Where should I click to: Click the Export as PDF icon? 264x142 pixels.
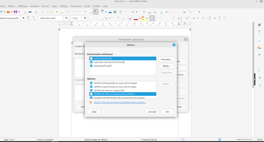[x=25, y=12]
